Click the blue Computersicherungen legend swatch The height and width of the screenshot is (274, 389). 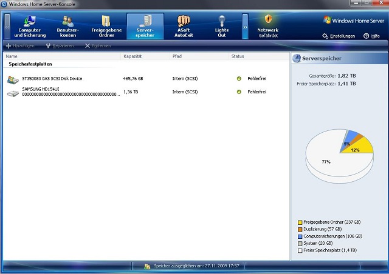[x=300, y=236]
